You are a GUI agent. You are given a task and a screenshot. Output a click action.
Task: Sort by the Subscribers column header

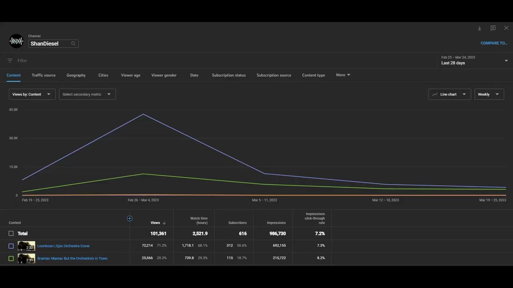(238, 223)
